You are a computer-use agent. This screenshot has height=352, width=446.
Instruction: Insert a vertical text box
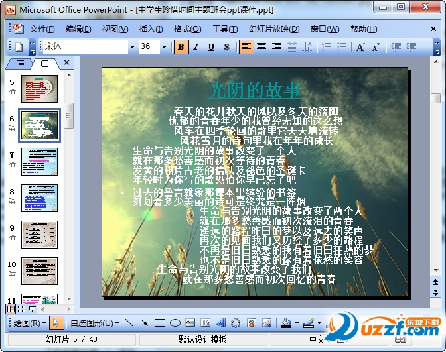pos(205,323)
